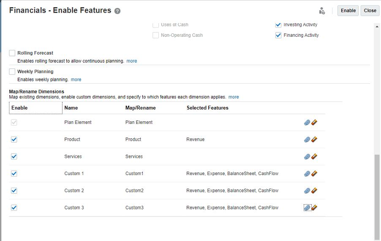381x241 pixels.
Task: Click the pencil edit icon in Plan Element row
Action: tap(314, 122)
